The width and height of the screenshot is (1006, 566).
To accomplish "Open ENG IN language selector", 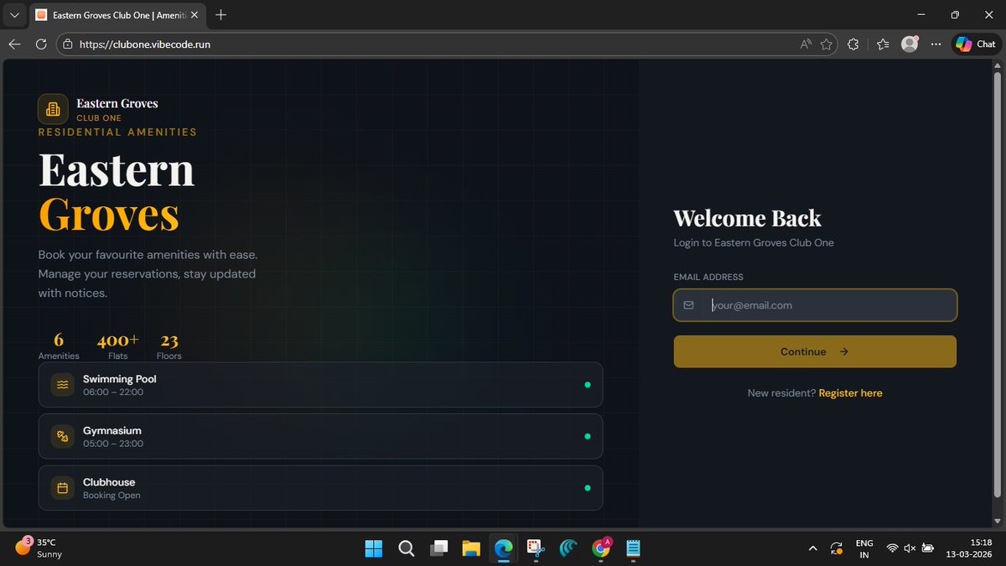I will pos(864,548).
